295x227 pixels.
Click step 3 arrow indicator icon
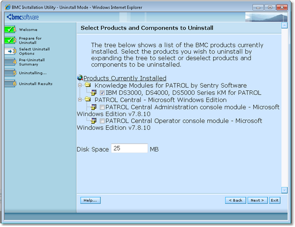10,51
